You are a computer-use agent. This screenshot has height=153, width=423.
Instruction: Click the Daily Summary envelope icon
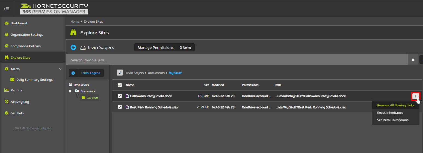tap(12, 80)
